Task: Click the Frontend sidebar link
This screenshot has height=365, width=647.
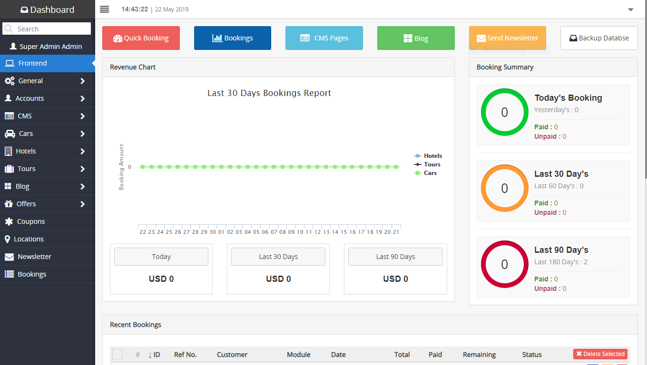Action: click(x=32, y=63)
